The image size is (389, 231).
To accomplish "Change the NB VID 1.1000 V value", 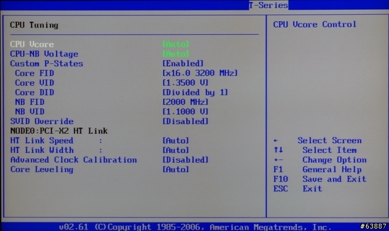I will [185, 112].
